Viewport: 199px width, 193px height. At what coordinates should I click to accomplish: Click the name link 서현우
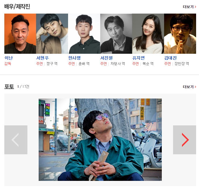click(x=42, y=58)
